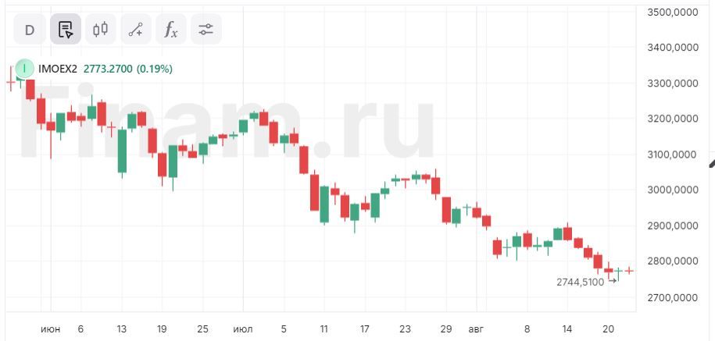715x341 pixels.
Task: Click the 2744,5100 low price marker
Action: (580, 282)
